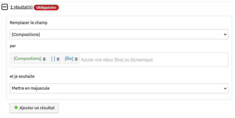Open the 1 résultat(s) link

[x=21, y=7]
